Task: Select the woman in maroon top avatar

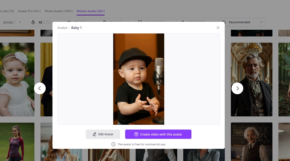Action: pos(17,142)
